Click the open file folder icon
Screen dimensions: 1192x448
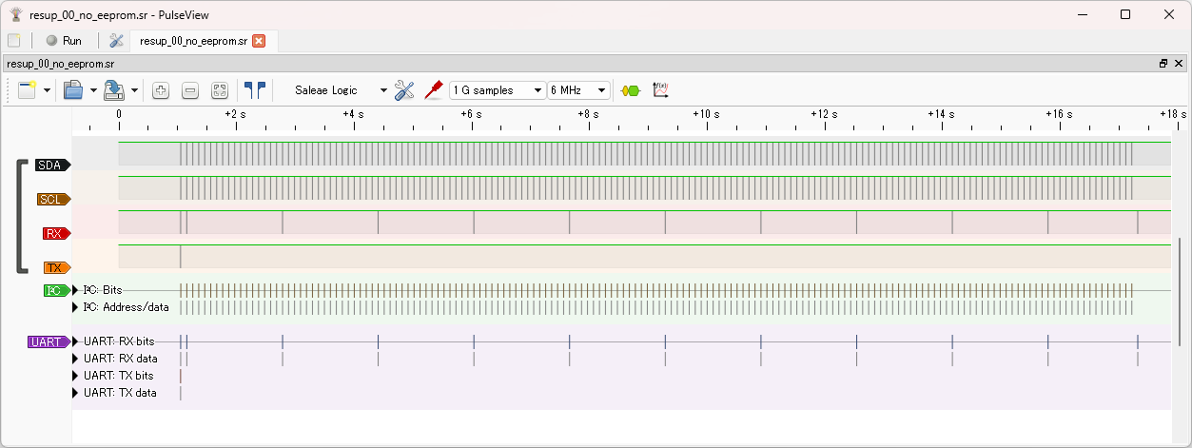(x=73, y=90)
